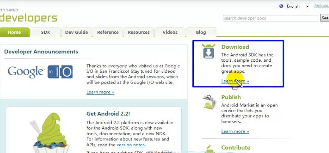The width and height of the screenshot is (329, 153).
Task: Click the globe language icon
Action: 281,6
